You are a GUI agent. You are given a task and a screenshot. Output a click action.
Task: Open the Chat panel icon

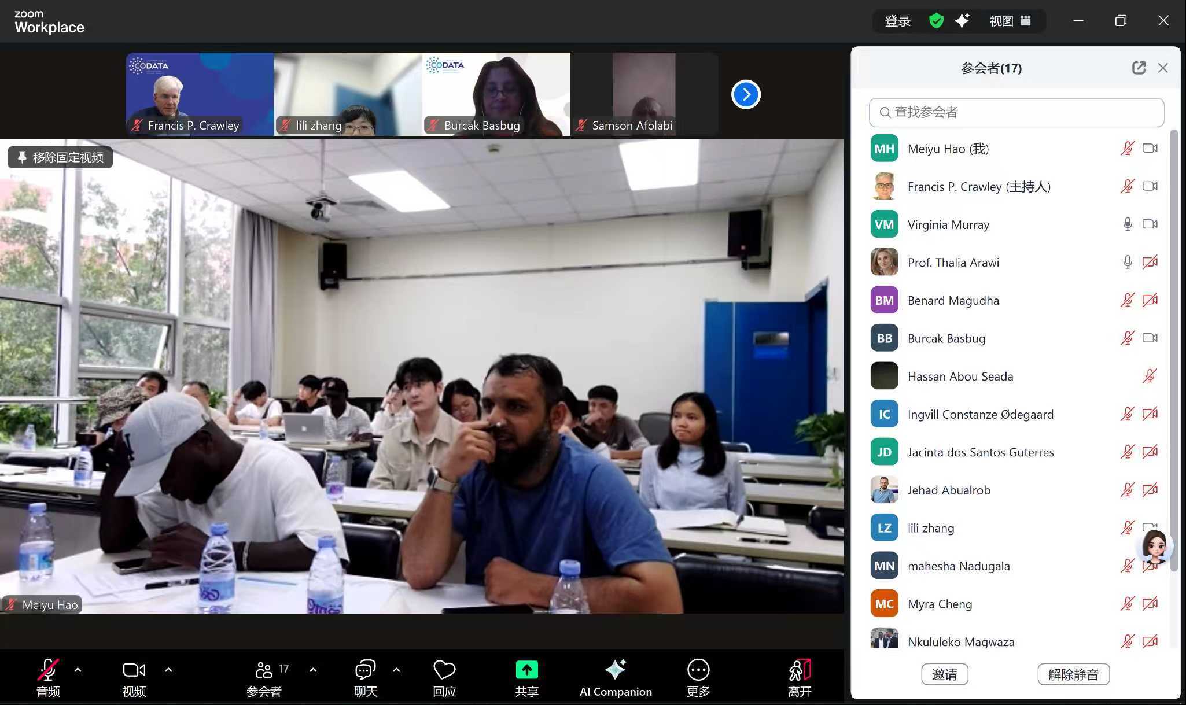coord(365,670)
